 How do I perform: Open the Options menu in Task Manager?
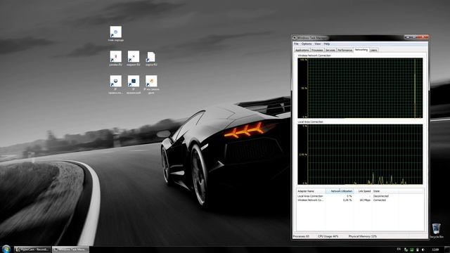307,44
